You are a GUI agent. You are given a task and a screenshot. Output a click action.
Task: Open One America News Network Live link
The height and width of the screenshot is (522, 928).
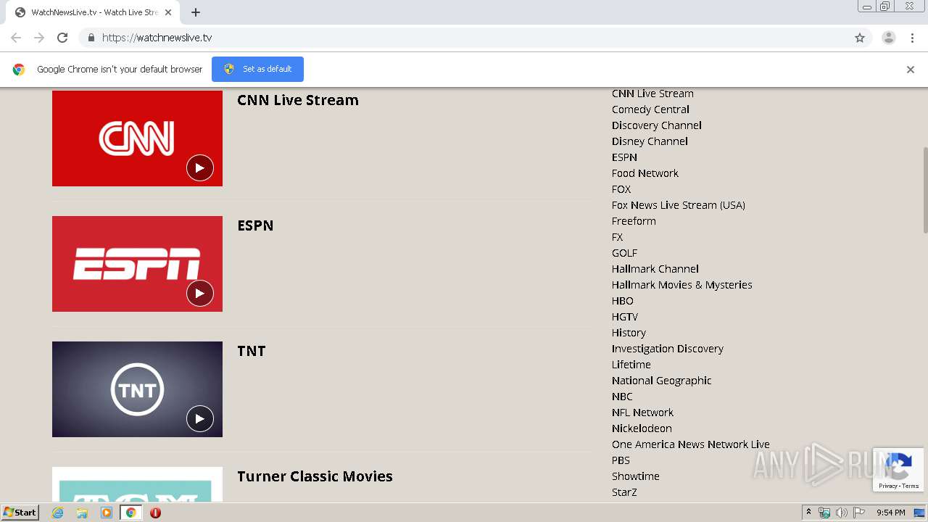point(691,444)
